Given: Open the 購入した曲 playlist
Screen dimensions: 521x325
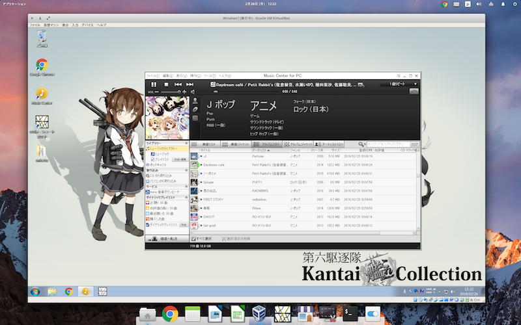Looking at the screenshot, I should [156, 219].
